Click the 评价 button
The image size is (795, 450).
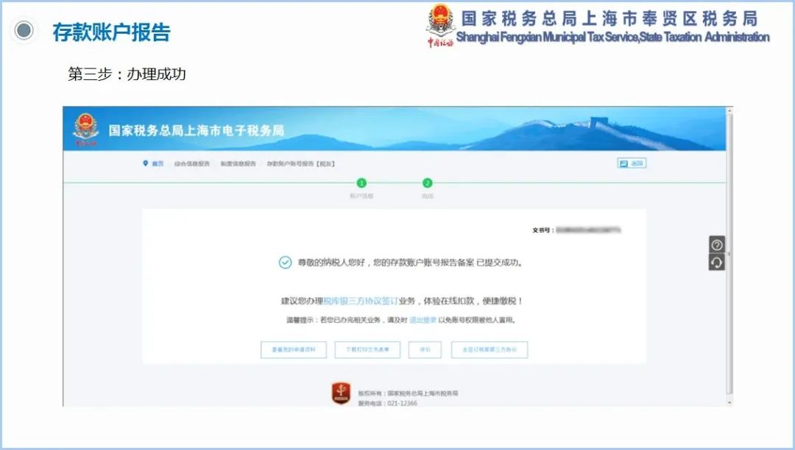425,350
